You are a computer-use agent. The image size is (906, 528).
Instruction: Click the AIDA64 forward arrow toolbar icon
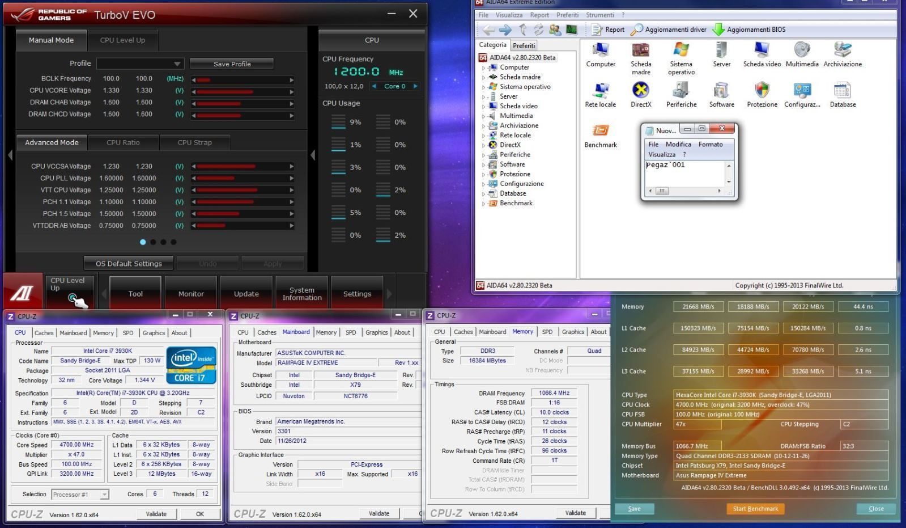(505, 30)
